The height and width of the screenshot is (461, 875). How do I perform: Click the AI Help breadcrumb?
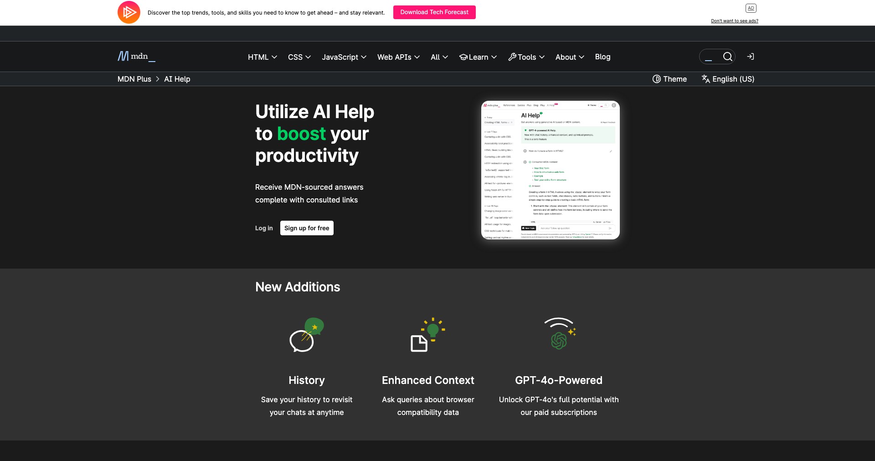[177, 79]
